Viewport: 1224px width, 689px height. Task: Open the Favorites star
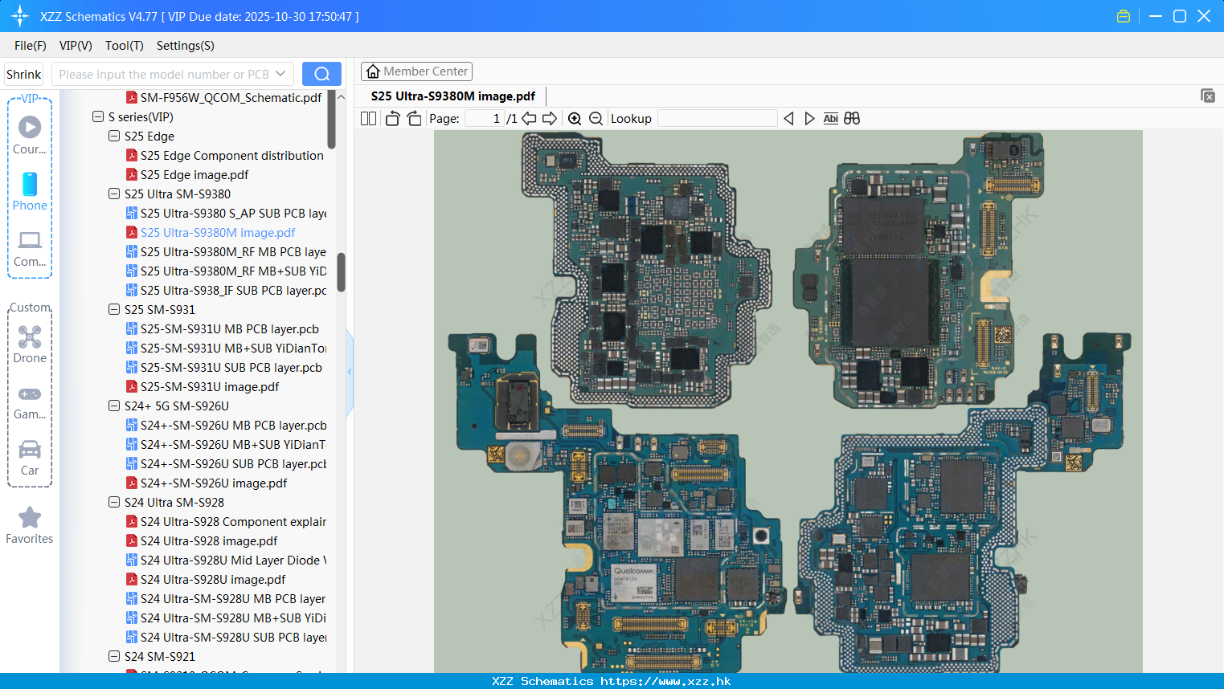click(x=30, y=525)
